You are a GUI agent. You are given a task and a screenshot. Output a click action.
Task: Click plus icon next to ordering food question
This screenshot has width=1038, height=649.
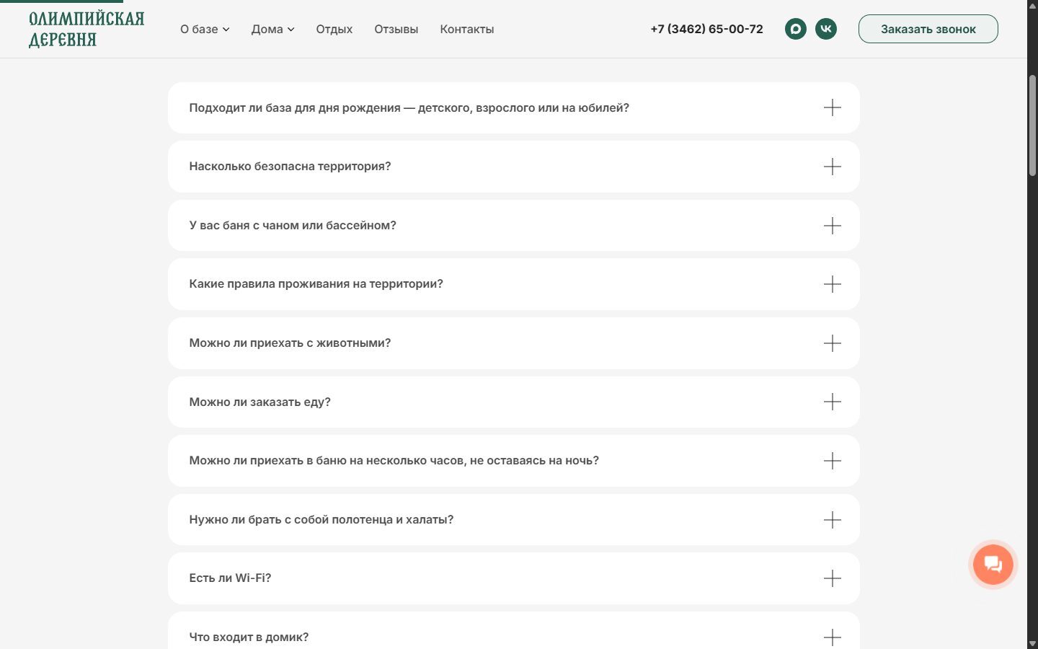832,402
